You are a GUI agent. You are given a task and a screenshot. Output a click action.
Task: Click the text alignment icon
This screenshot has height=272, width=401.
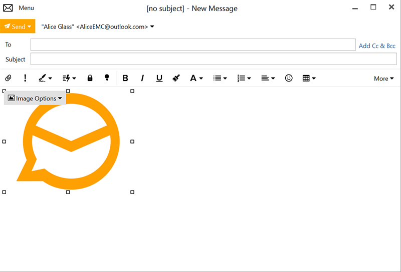(265, 78)
